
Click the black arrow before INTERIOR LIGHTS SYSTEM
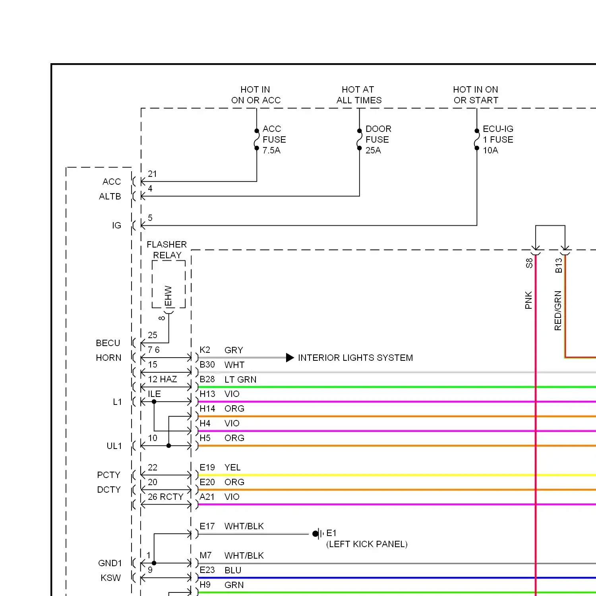290,358
